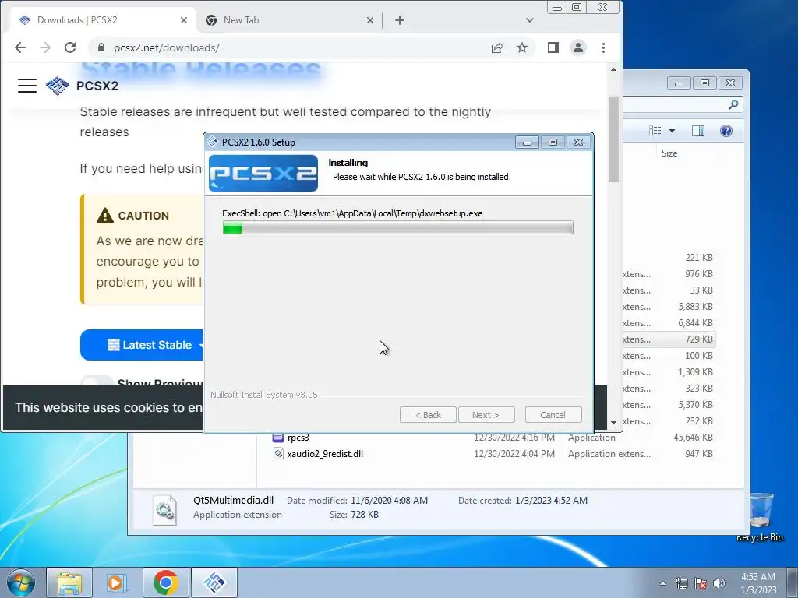Open Explorer help with question mark icon
798x598 pixels.
(726, 131)
